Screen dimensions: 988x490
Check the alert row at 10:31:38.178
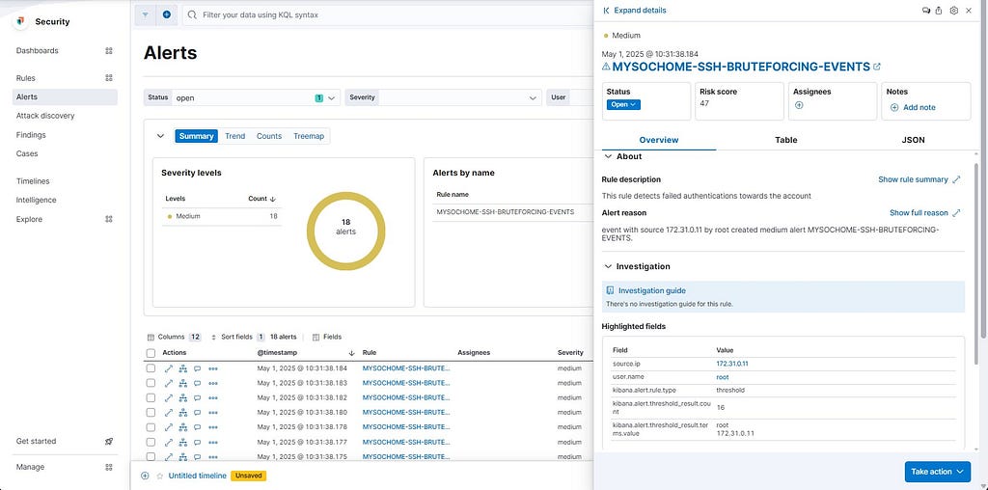click(151, 427)
